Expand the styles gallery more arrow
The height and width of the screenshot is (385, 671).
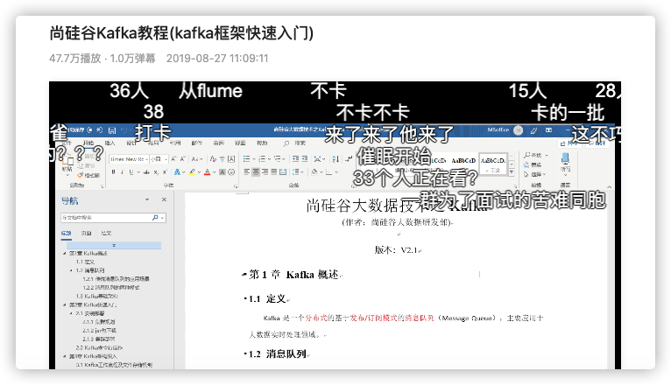tap(512, 172)
